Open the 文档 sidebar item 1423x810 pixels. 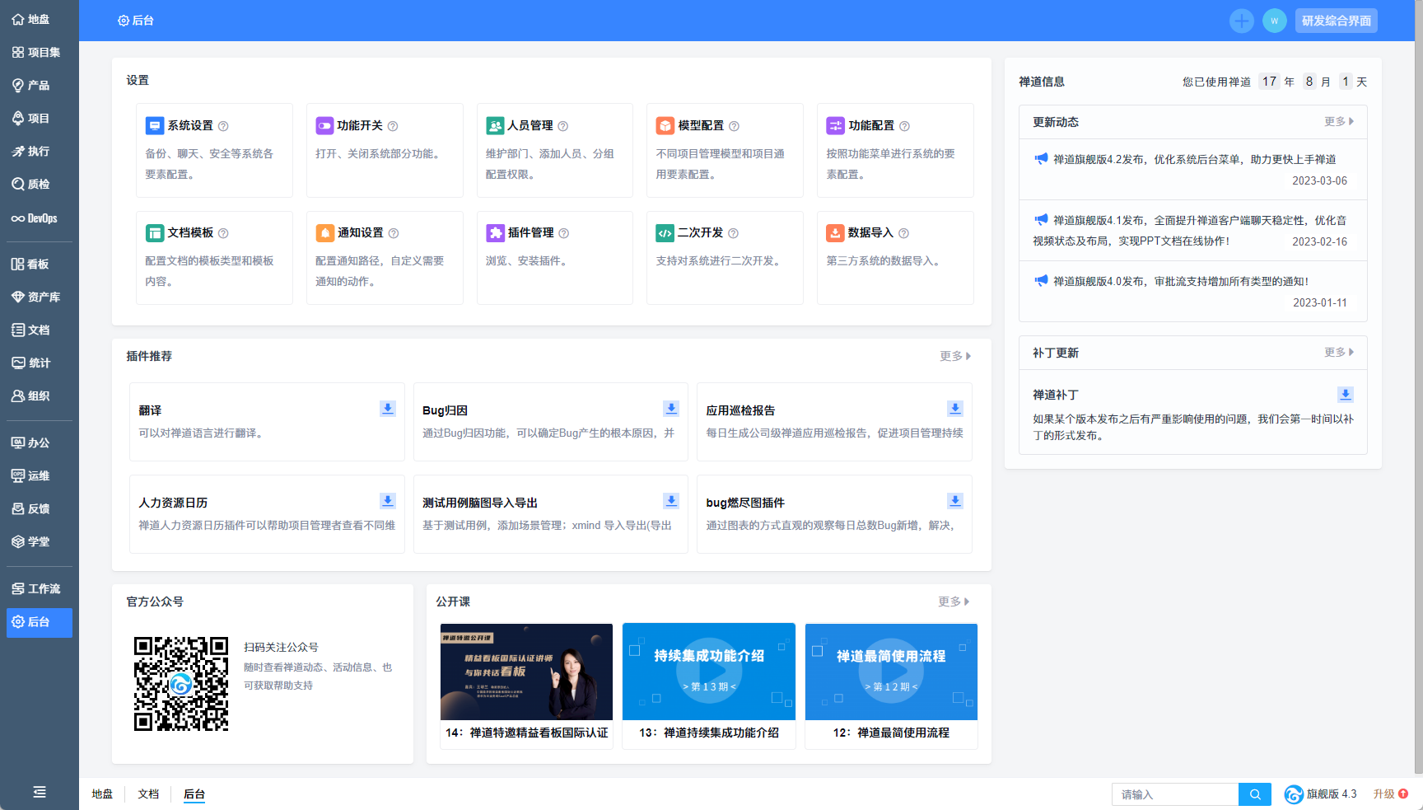[39, 330]
